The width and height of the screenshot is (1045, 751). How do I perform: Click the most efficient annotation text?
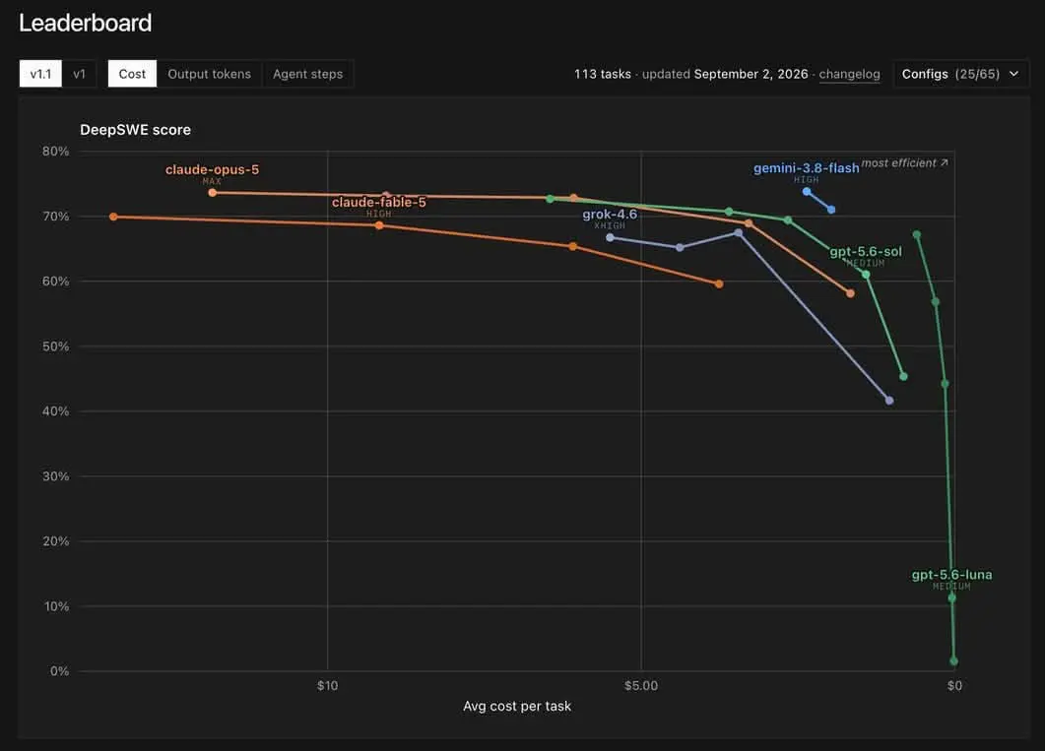click(904, 163)
